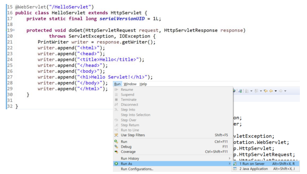Click the Step Into icon

point(116,109)
